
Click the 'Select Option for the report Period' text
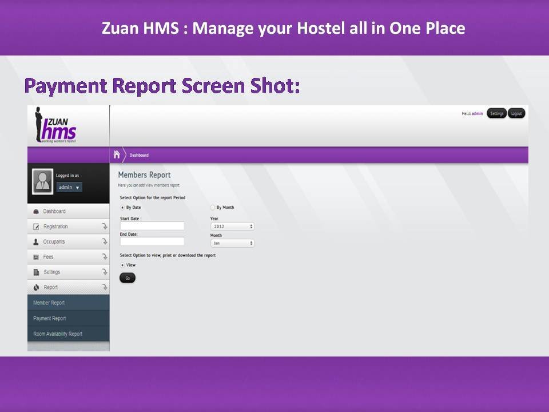click(152, 197)
